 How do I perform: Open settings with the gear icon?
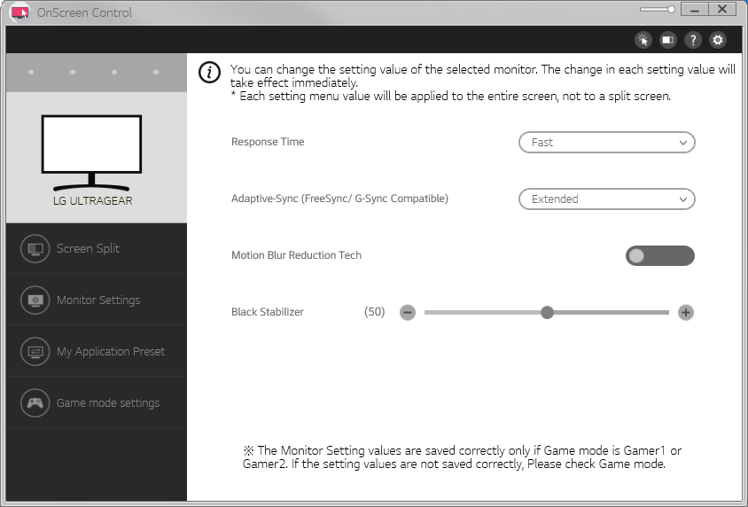(718, 40)
